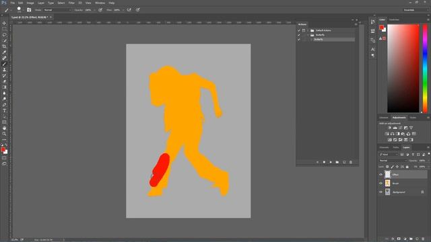Hide the Brush layer with eye icon
This screenshot has width=431, height=242.
380,184
